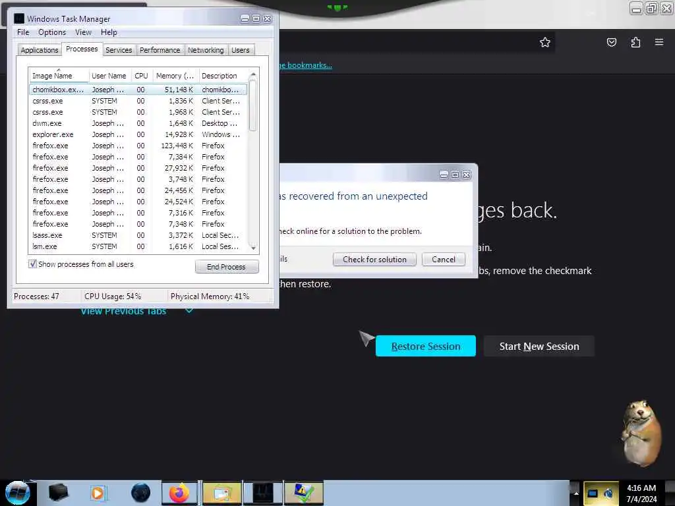Screen dimensions: 675x506
Task: Switch to the Users tab
Action: click(240, 50)
